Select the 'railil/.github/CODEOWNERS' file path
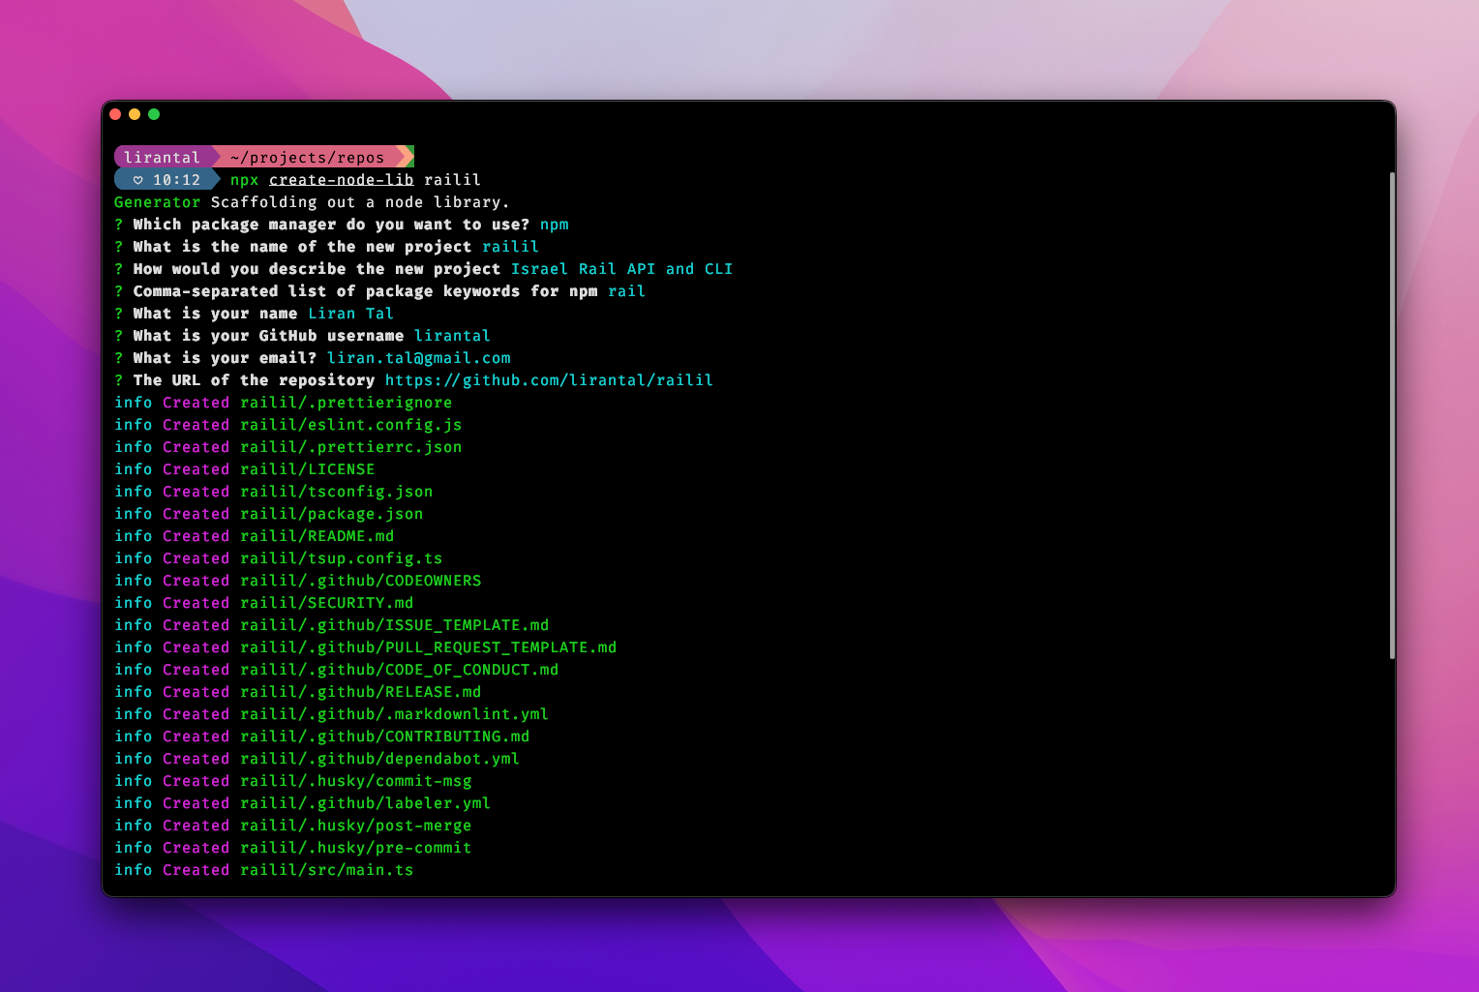This screenshot has height=992, width=1479. (360, 581)
